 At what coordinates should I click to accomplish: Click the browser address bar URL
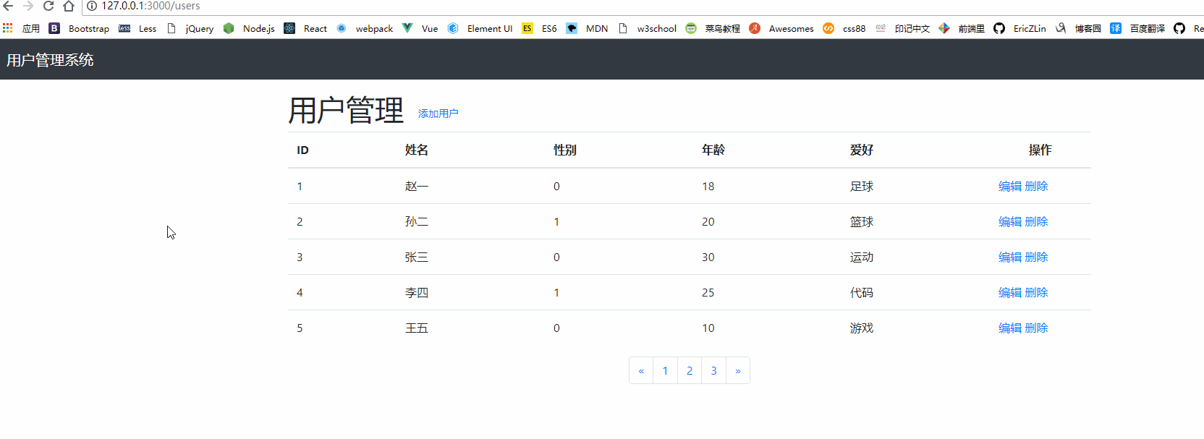click(150, 6)
